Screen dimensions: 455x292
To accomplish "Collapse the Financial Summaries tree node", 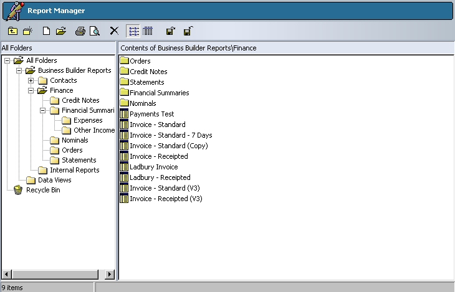I will [42, 110].
